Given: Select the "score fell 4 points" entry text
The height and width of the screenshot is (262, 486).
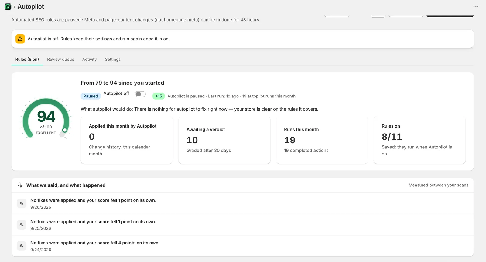Looking at the screenshot, I should click(95, 243).
